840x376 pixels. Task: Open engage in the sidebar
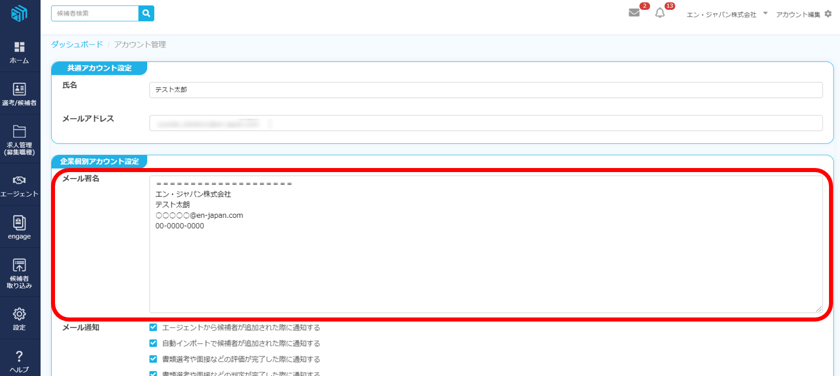[19, 222]
